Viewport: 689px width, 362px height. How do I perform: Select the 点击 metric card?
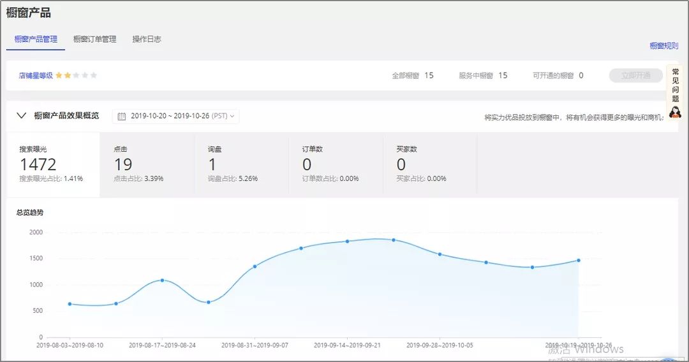(x=147, y=164)
